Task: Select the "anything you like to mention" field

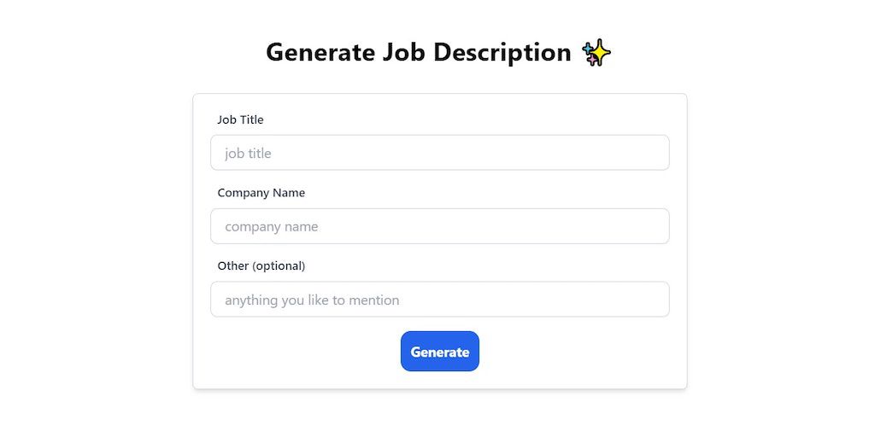Action: [x=439, y=300]
